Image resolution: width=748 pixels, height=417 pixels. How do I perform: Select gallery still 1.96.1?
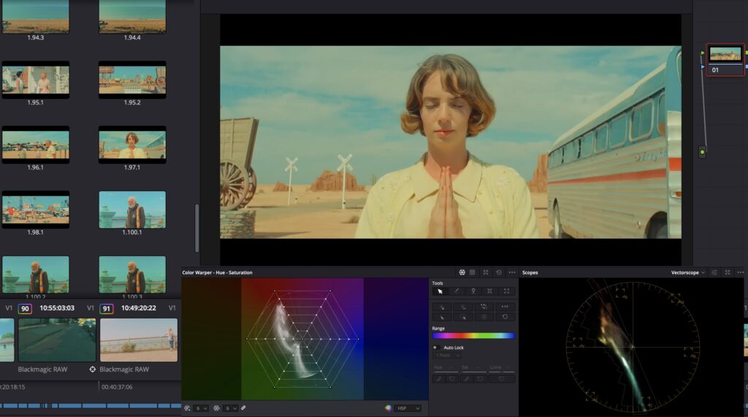(36, 145)
